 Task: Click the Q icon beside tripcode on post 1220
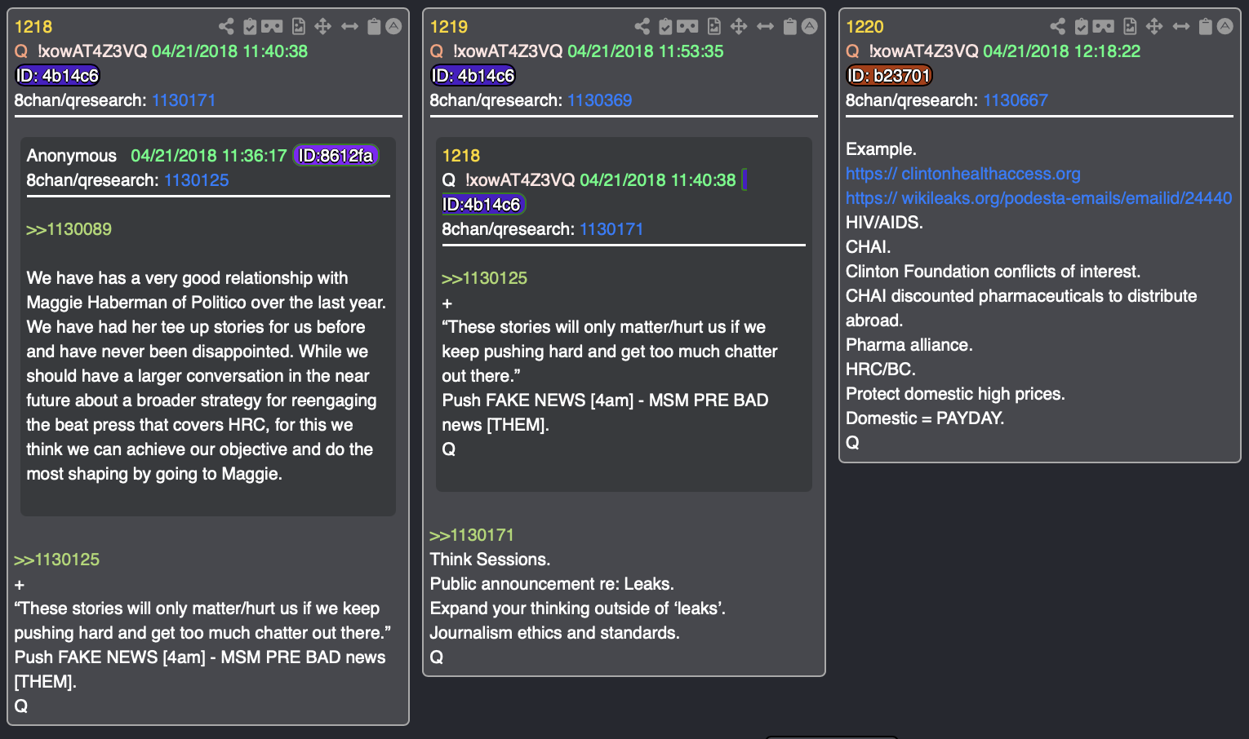(852, 51)
